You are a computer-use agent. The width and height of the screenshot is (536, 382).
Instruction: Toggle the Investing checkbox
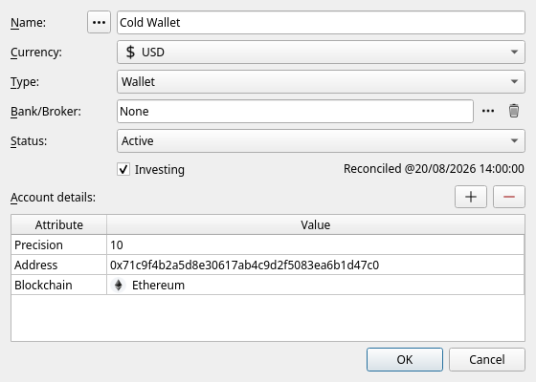(x=123, y=169)
